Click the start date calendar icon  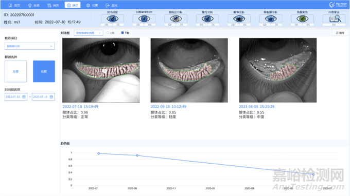(x=24, y=97)
